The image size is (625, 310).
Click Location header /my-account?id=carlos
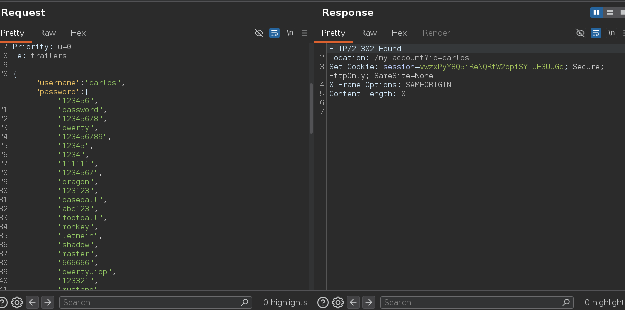point(399,58)
